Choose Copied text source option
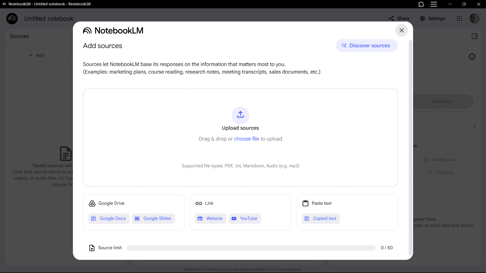Screen dimensions: 486x273 pyautogui.click(x=320, y=218)
